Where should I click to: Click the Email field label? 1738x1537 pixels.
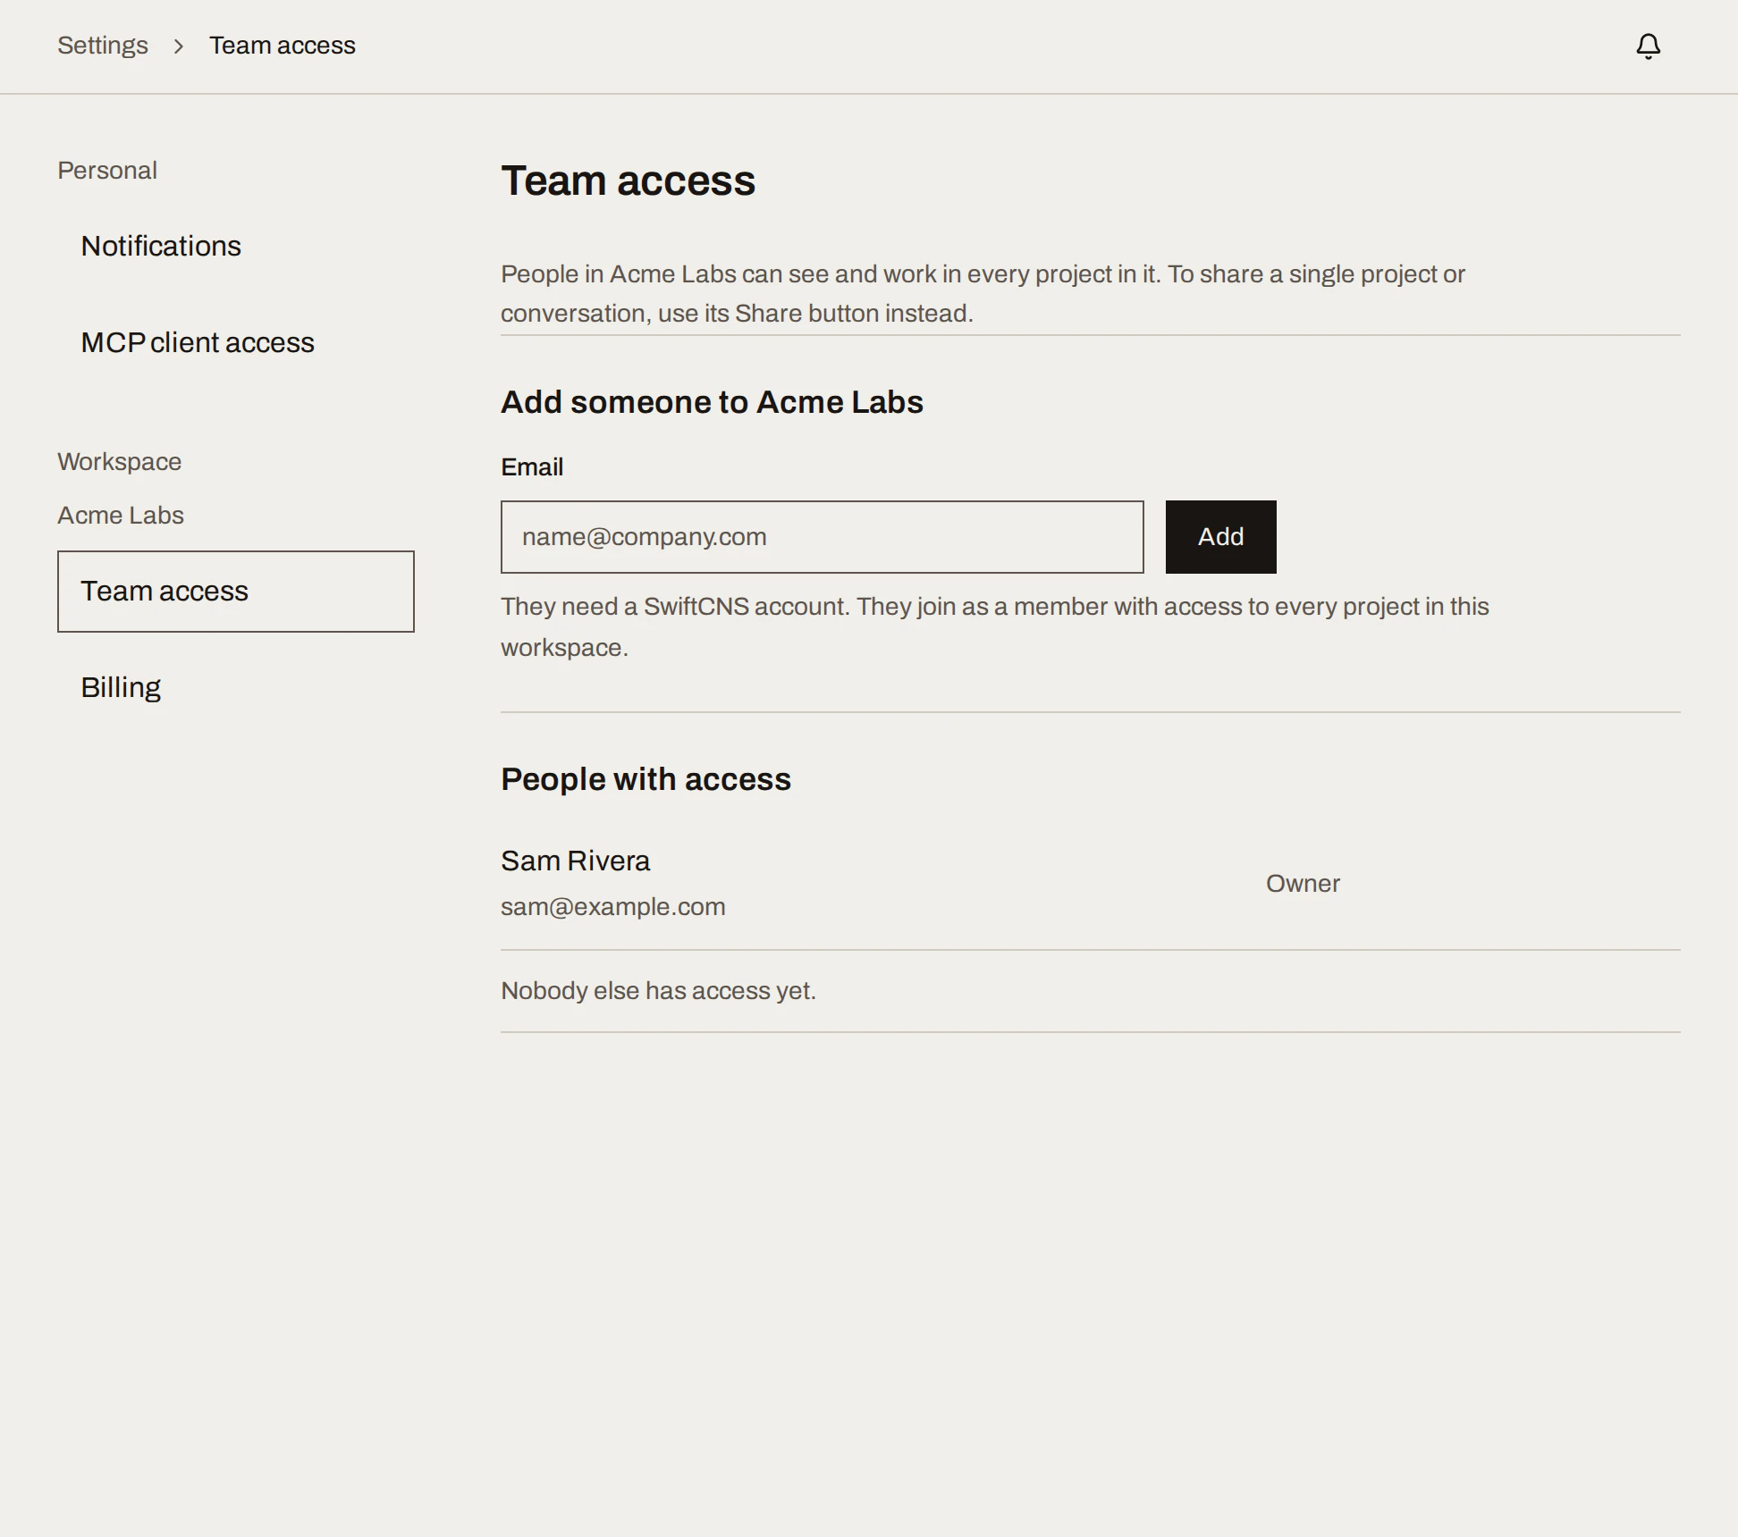tap(532, 467)
